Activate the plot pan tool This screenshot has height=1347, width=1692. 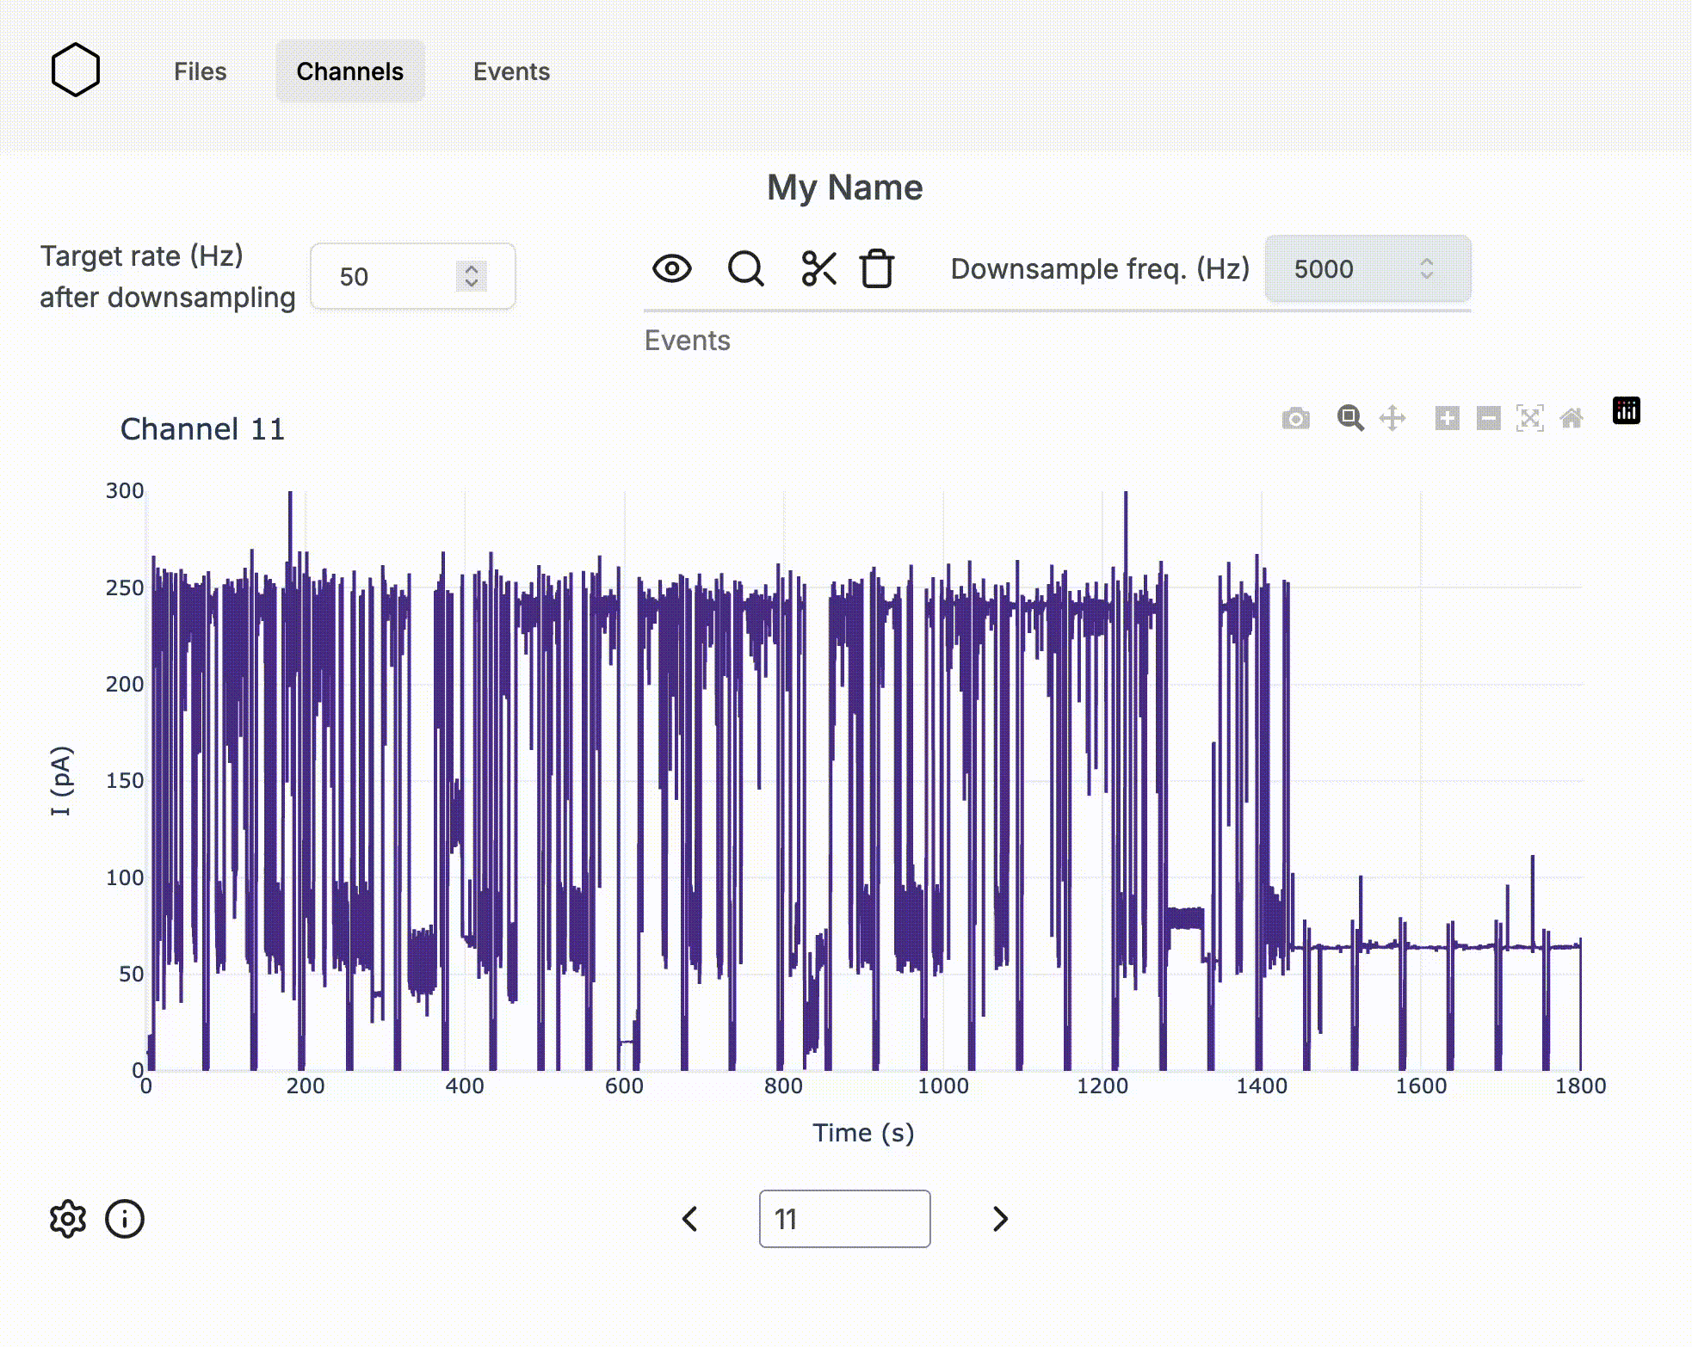1393,418
